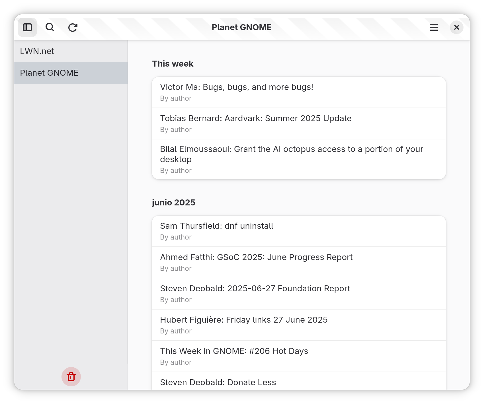This screenshot has height=404, width=484.
Task: Open Sam Thursfield: dnf uninstall
Action: pyautogui.click(x=299, y=231)
